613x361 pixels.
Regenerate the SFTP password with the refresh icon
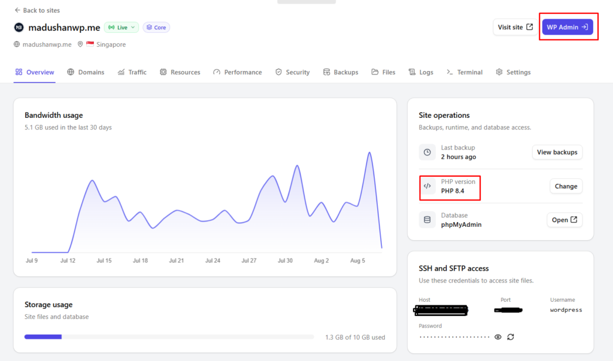click(511, 336)
